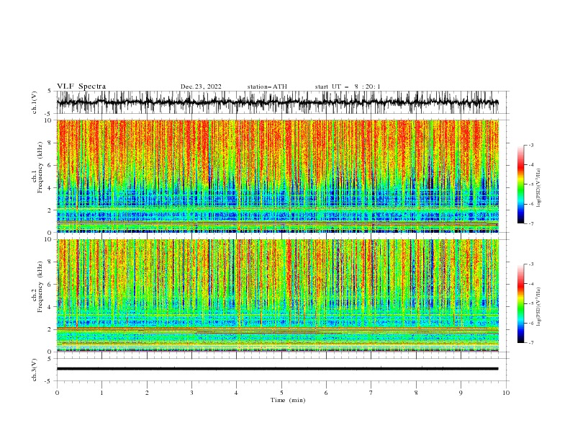Image resolution: width=570 pixels, height=441 pixels.
Task: Click the ch.2 'Frequency (kHz)' axis label
Action: (x=40, y=287)
